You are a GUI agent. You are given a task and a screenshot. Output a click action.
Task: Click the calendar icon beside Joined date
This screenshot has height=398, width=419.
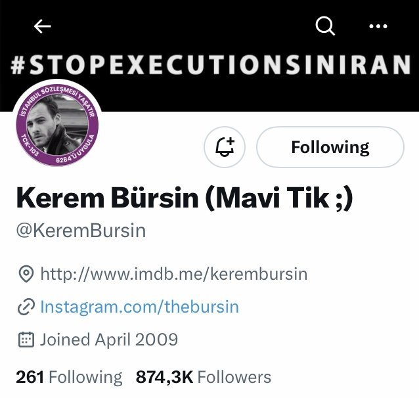click(26, 340)
